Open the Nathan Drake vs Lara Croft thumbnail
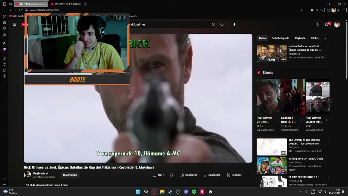Viewport: 348px width, 196px height. (272, 53)
